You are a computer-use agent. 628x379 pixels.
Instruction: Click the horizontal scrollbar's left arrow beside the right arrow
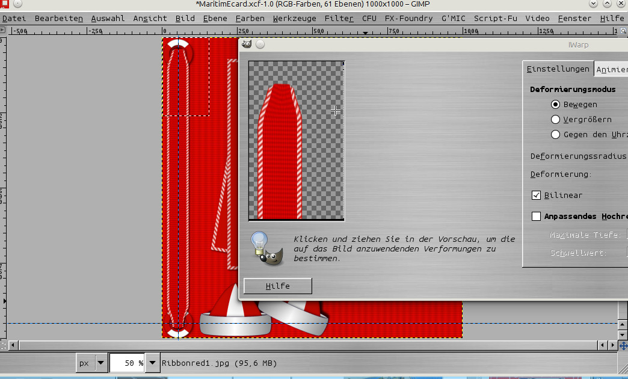[602, 345]
